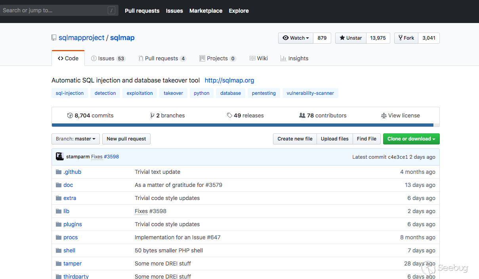Select the takeover topic tag
Image resolution: width=479 pixels, height=279 pixels.
coord(174,93)
